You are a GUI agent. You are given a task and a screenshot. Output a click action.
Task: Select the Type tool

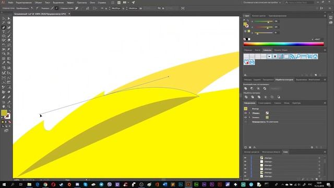(x=4, y=32)
